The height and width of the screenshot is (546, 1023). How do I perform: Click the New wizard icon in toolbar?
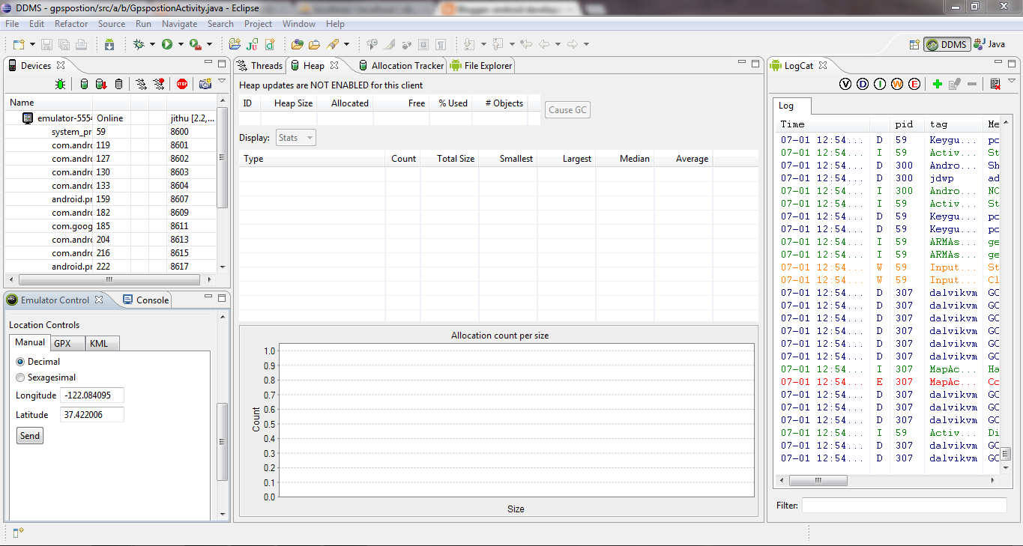click(18, 44)
